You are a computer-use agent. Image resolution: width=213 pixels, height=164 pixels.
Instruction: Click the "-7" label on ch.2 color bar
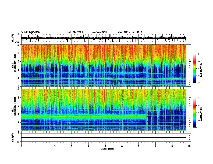[x=198, y=128]
